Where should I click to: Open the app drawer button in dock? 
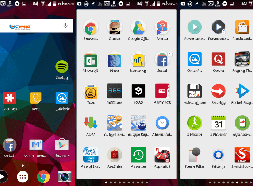click(x=23, y=177)
